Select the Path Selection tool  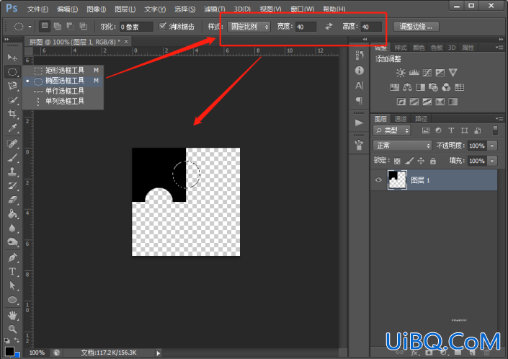(12, 285)
